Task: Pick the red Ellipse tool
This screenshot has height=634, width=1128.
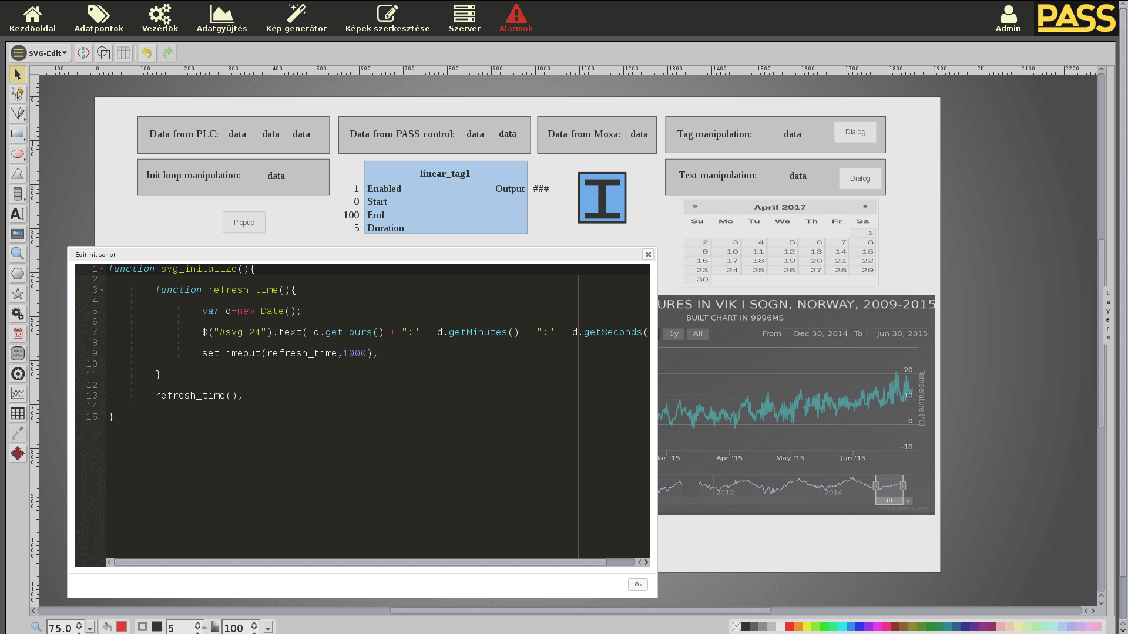Action: click(x=18, y=154)
